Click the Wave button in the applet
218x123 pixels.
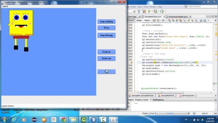coord(106,28)
